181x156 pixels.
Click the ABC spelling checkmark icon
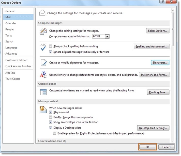tap(43, 47)
